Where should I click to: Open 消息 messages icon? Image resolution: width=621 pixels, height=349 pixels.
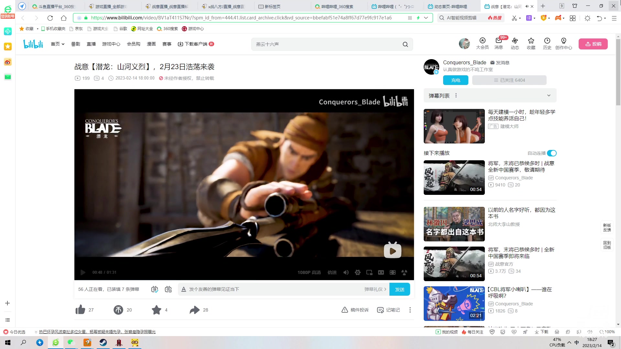click(499, 44)
